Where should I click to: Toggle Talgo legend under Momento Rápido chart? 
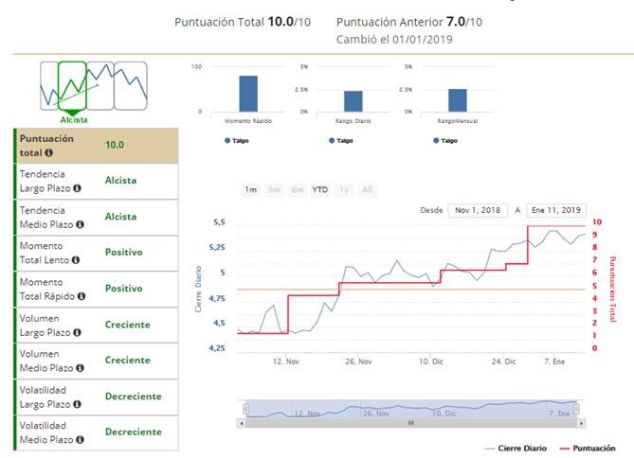237,141
